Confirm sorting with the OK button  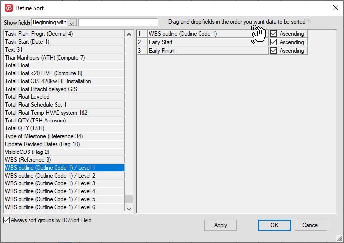(274, 225)
